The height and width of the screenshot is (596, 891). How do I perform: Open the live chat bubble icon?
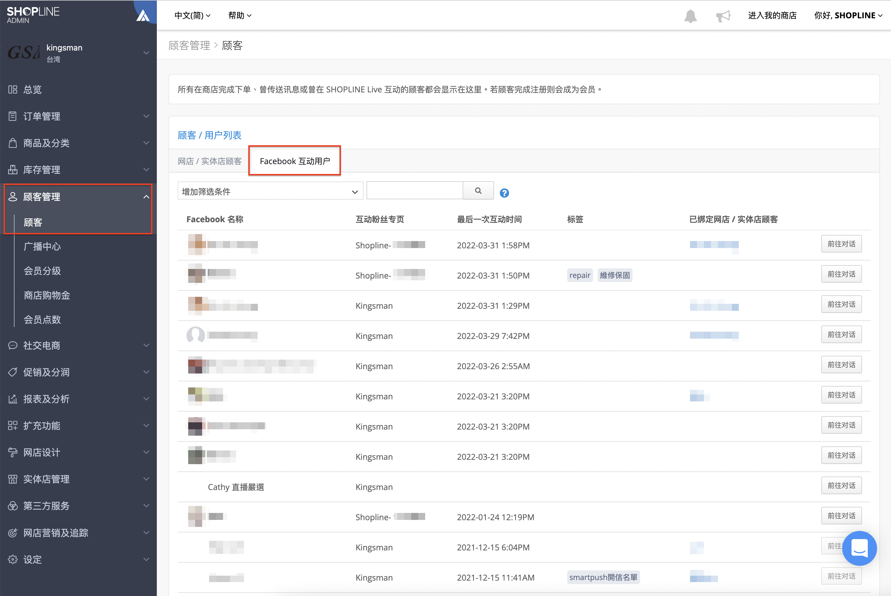coord(859,548)
